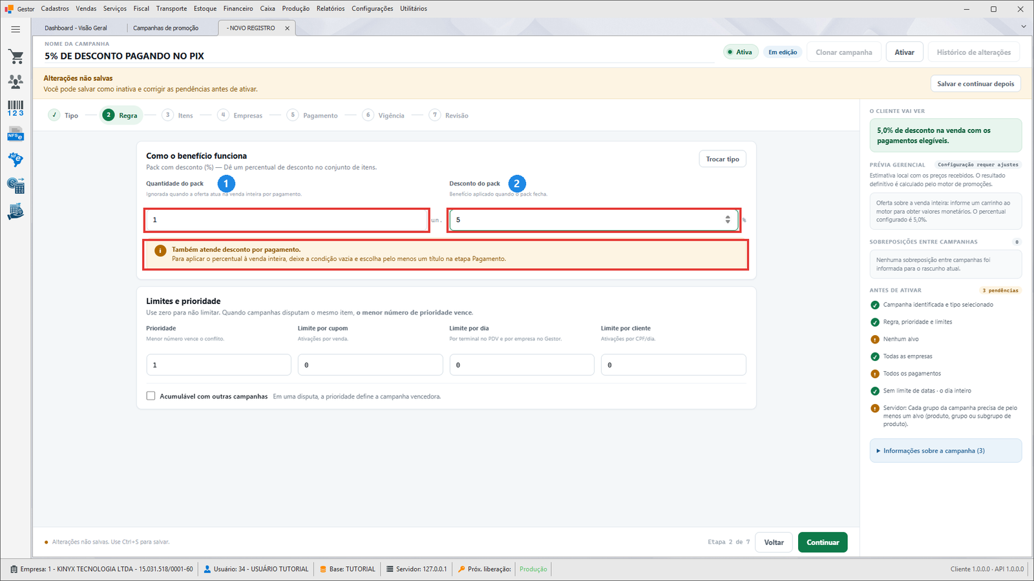Click the Prioridade input field
The image size is (1034, 581).
coord(218,365)
